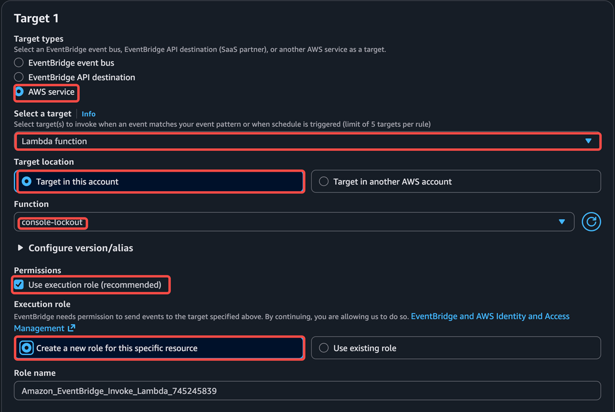The height and width of the screenshot is (412, 615).
Task: Click the external link icon after Management
Action: point(71,328)
